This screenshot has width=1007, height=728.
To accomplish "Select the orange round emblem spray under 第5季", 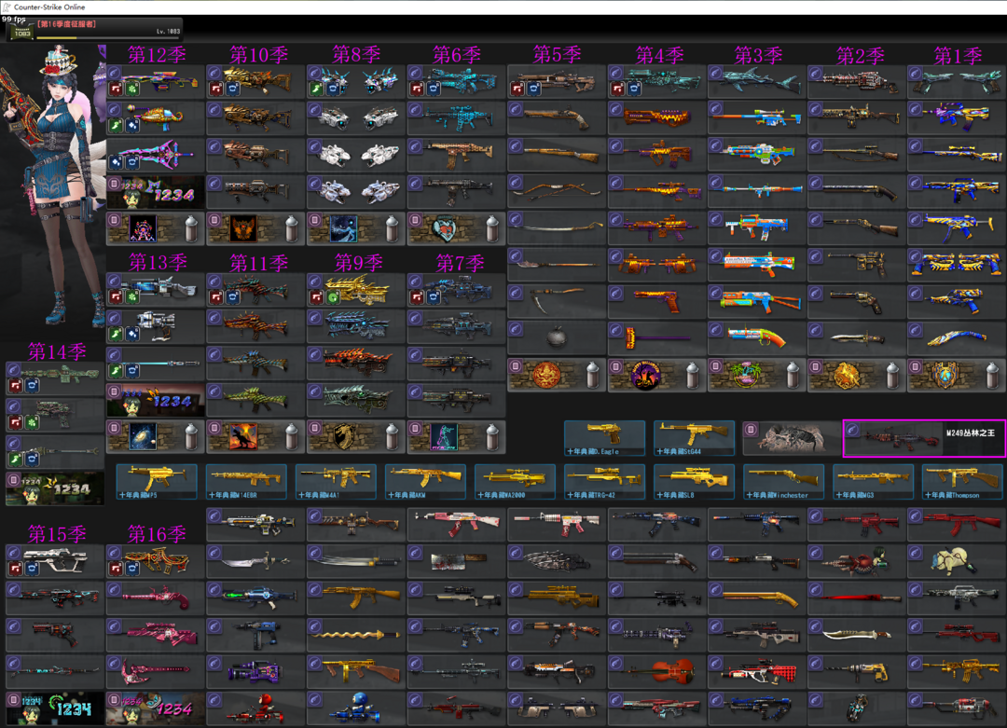I will pos(556,375).
